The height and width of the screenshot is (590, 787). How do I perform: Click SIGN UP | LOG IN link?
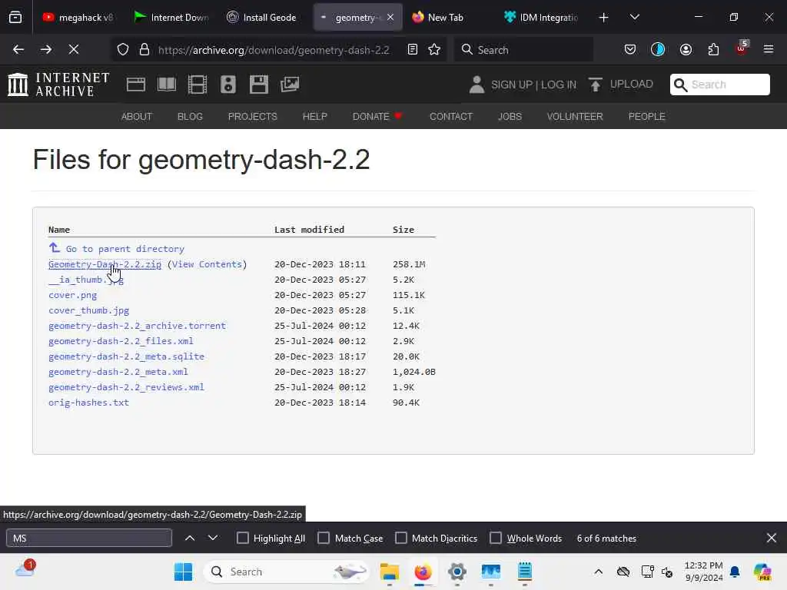[533, 85]
